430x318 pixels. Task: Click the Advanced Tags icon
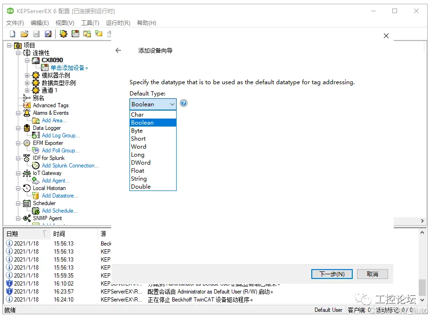click(27, 105)
